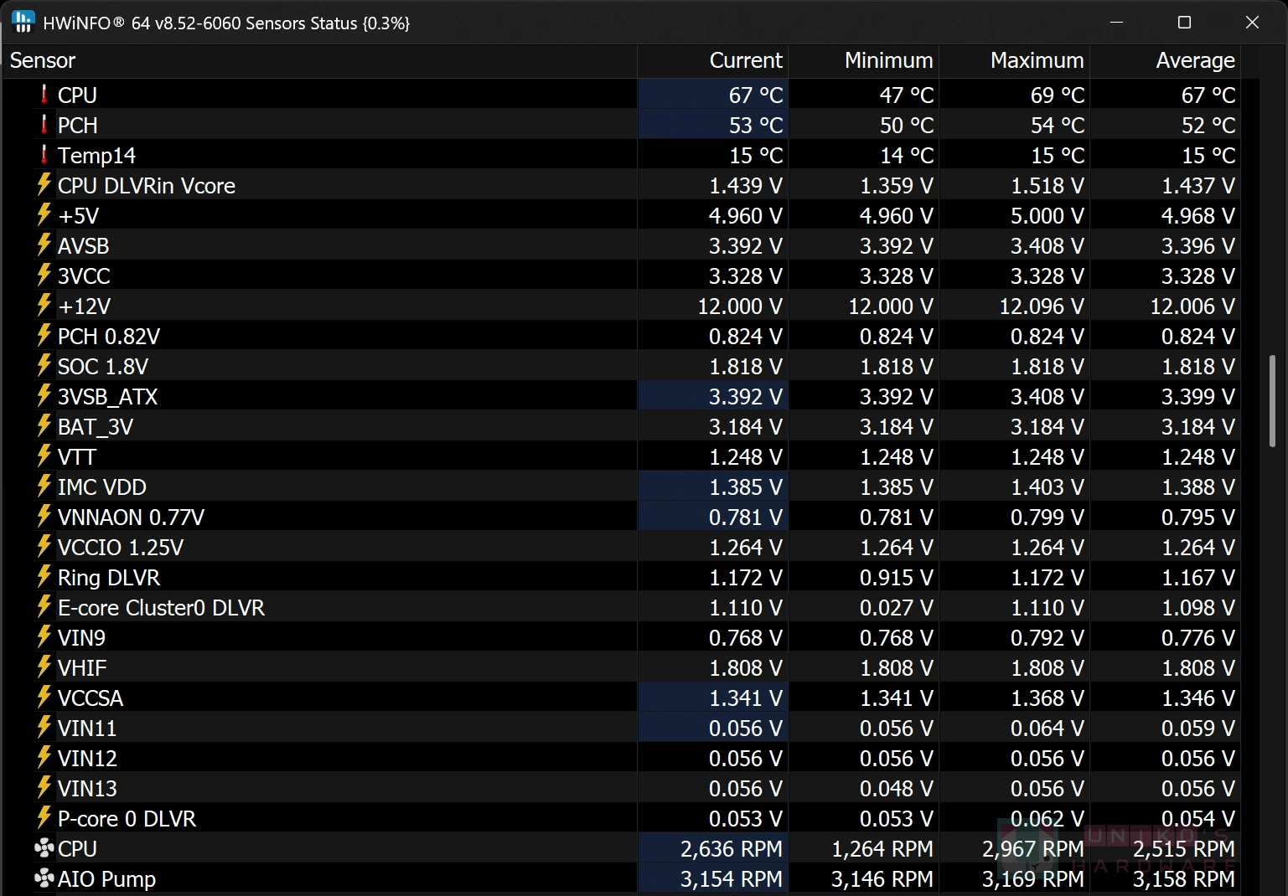
Task: Click the PCH thermometer icon
Action: (44, 124)
